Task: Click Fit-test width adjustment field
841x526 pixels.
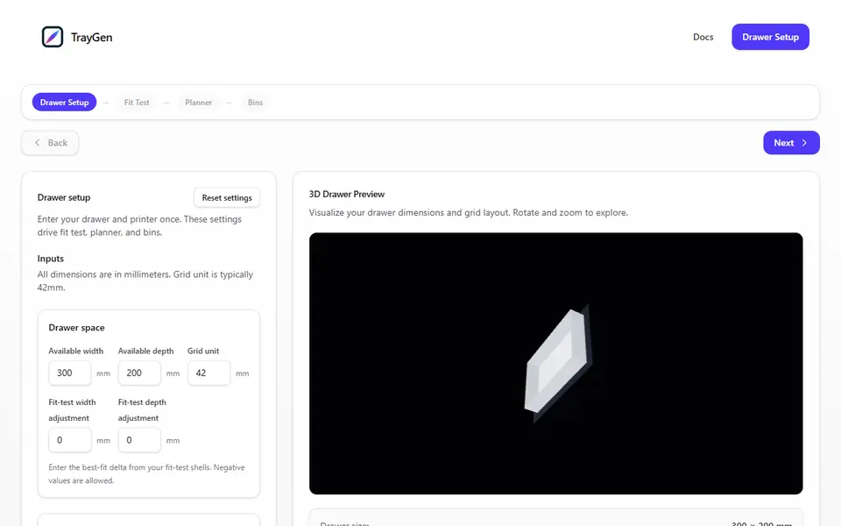Action: tap(70, 440)
